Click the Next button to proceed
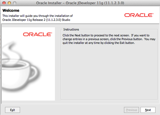 148,110
